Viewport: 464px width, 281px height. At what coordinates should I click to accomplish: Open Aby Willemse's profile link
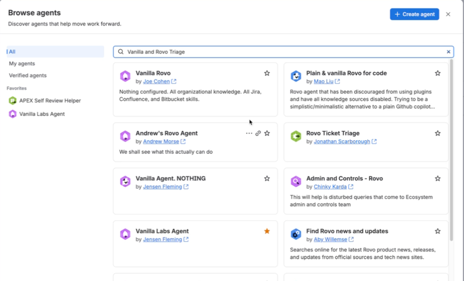330,239
